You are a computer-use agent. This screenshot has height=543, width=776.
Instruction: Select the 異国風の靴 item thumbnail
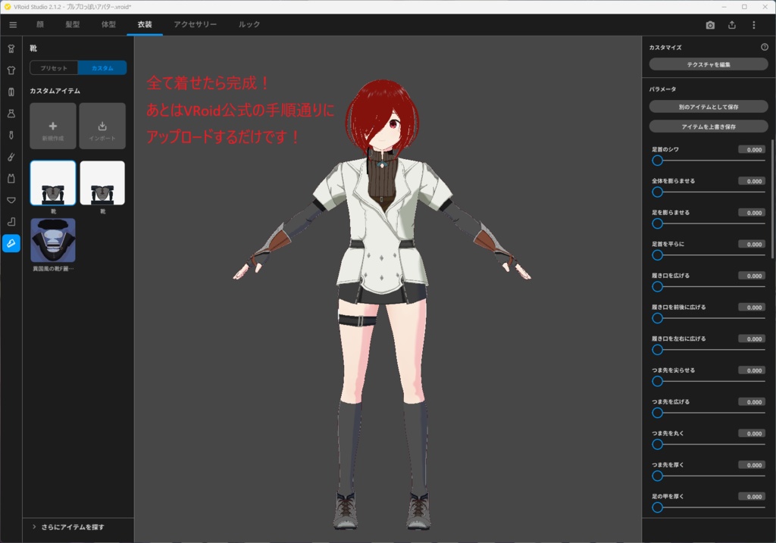53,240
